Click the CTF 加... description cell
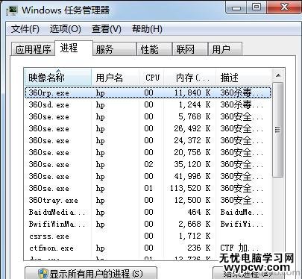The image size is (302, 279). [239, 248]
